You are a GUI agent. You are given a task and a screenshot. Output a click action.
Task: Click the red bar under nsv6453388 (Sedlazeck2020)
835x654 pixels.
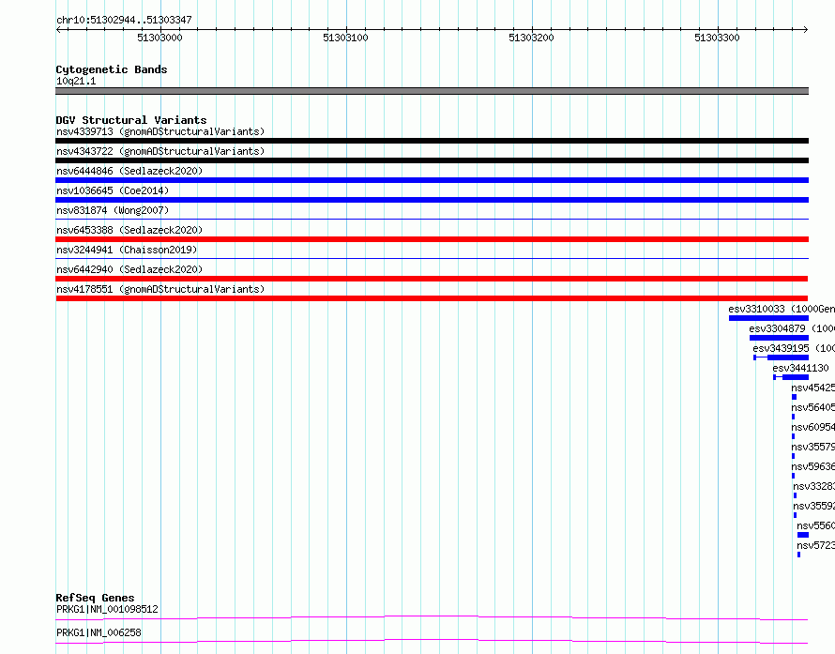coord(432,239)
